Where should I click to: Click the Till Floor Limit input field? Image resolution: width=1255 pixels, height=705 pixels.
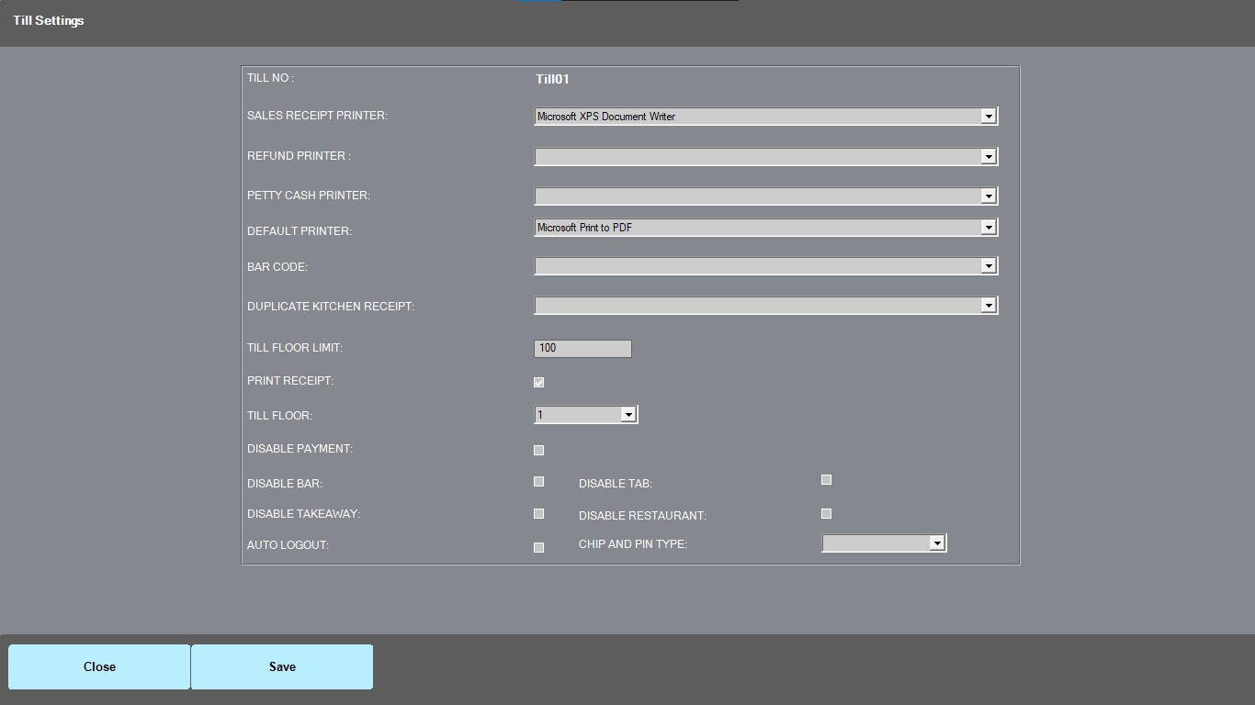tap(582, 348)
